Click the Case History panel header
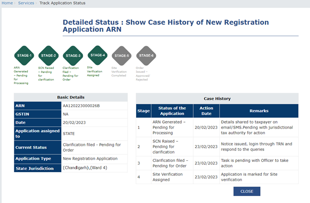This screenshot has height=203, width=310. click(217, 98)
